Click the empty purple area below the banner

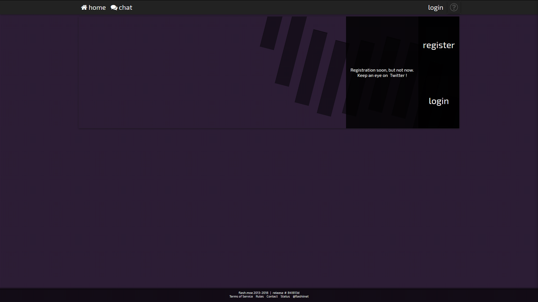coord(268,201)
